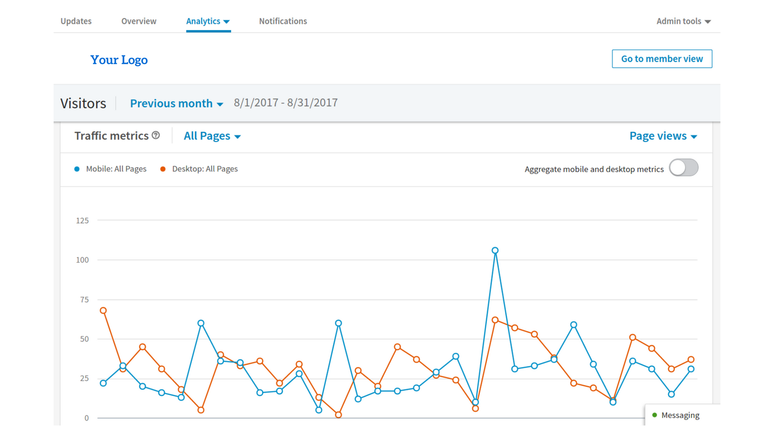
Task: Open the Analytics tab dropdown
Action: click(208, 21)
